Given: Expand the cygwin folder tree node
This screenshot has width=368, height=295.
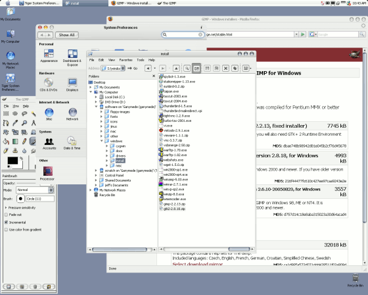Looking at the screenshot, I should pyautogui.click(x=106, y=146).
